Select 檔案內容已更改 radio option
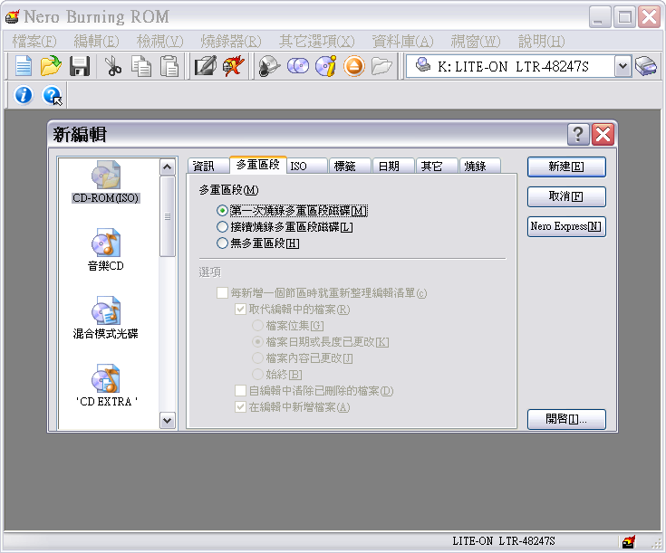The width and height of the screenshot is (666, 553). (x=303, y=358)
